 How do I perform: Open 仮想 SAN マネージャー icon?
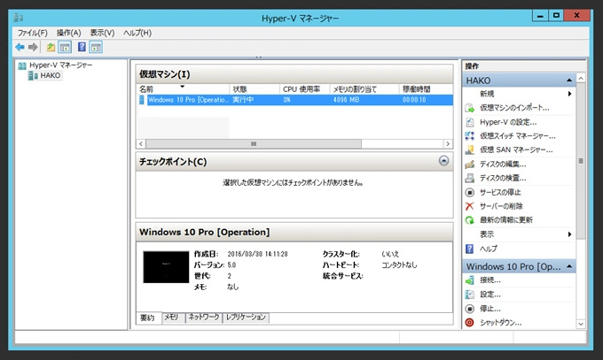click(470, 149)
